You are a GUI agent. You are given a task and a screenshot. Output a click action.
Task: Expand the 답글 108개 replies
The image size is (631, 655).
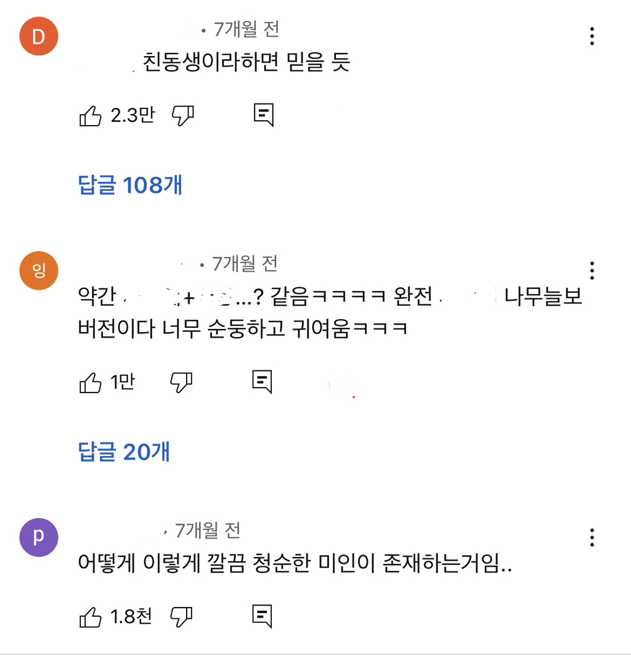click(131, 185)
